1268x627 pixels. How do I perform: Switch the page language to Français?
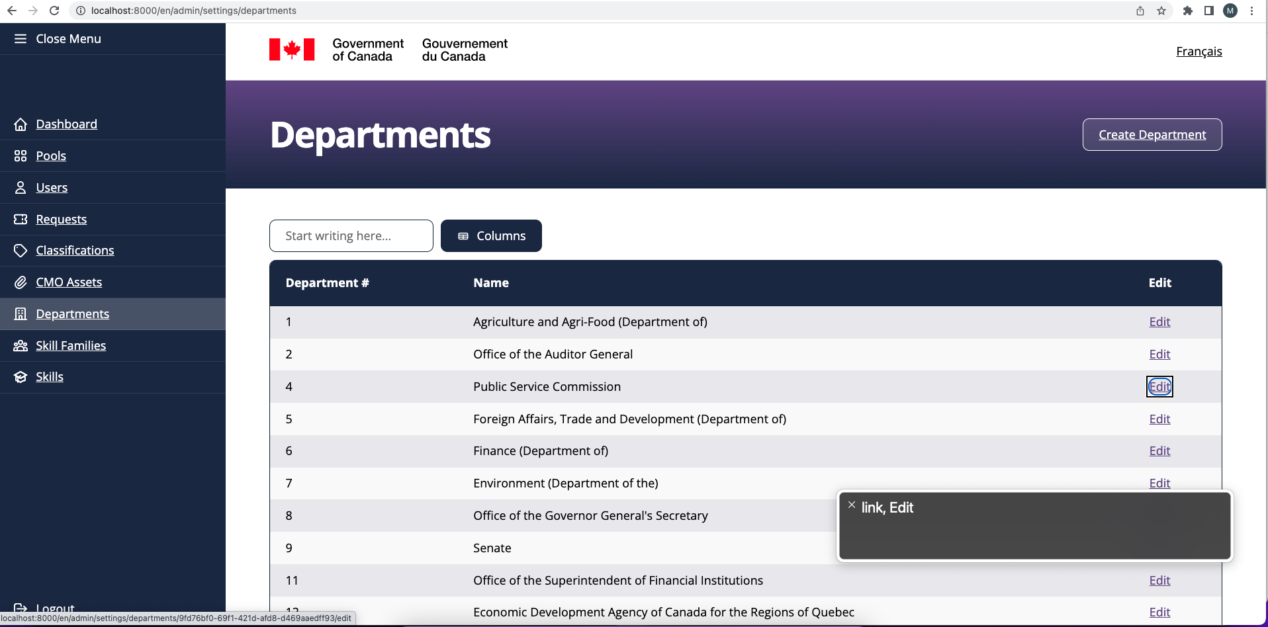click(1199, 51)
